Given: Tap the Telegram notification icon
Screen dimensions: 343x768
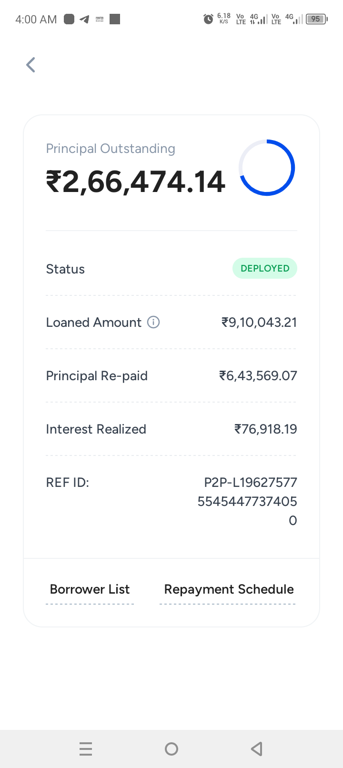Looking at the screenshot, I should [x=84, y=19].
